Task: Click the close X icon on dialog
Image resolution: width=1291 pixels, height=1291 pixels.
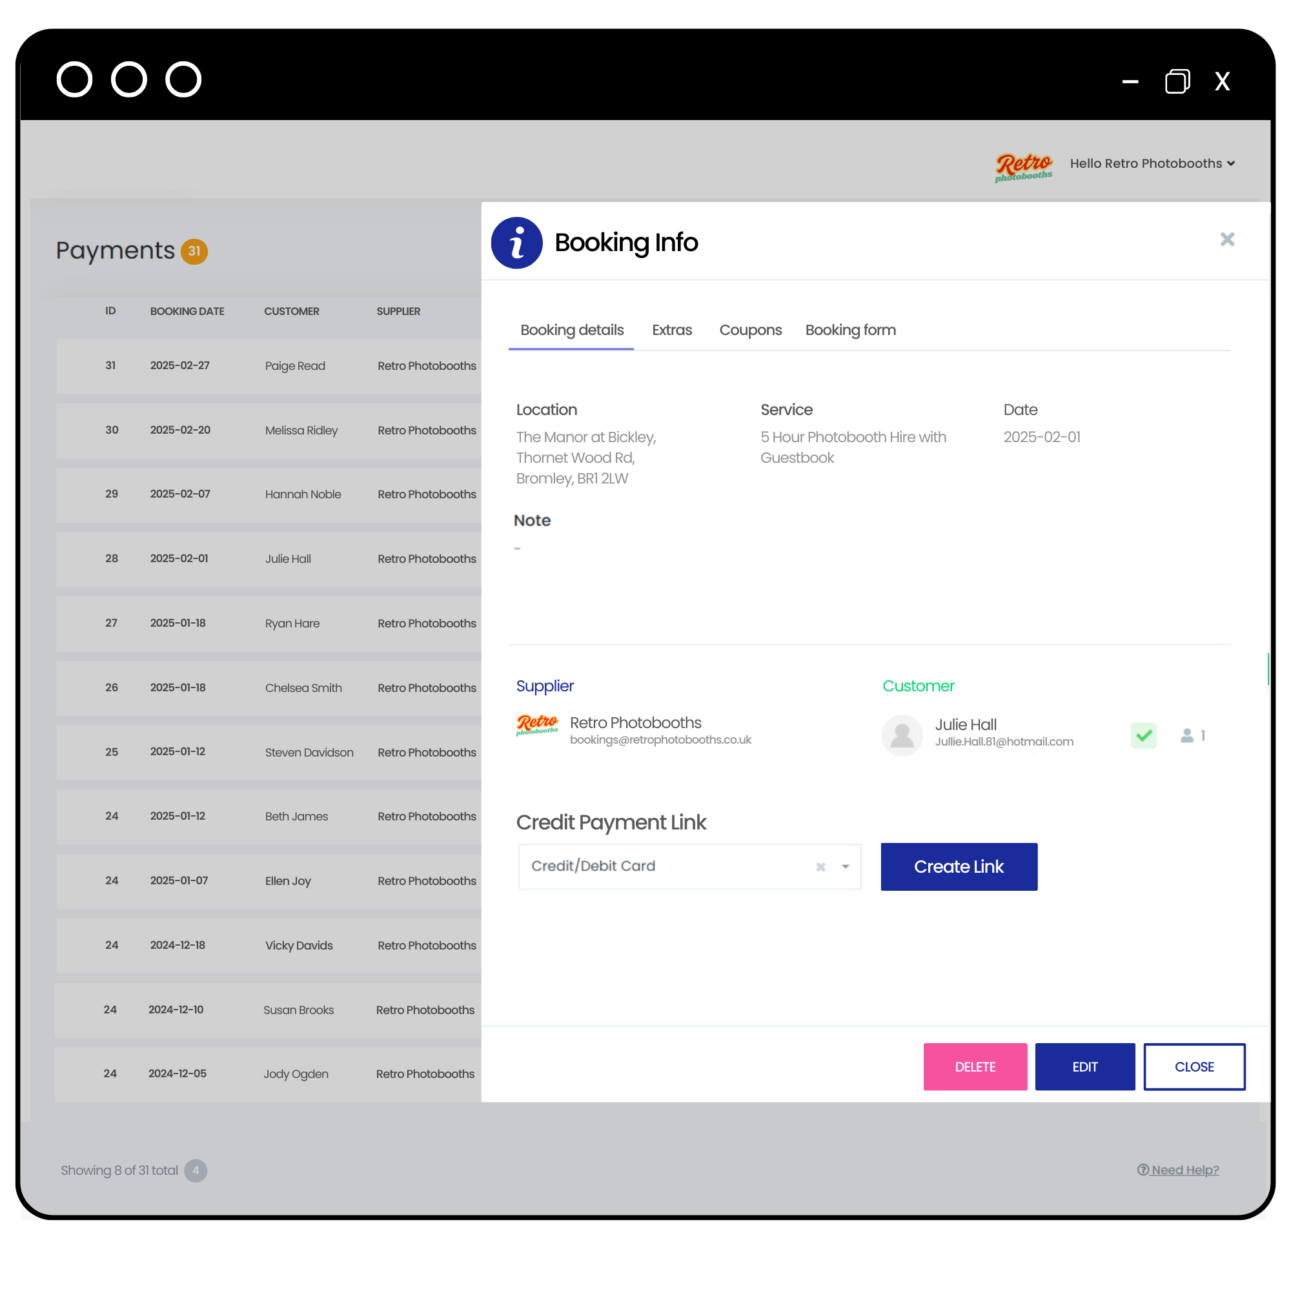Action: [1227, 239]
